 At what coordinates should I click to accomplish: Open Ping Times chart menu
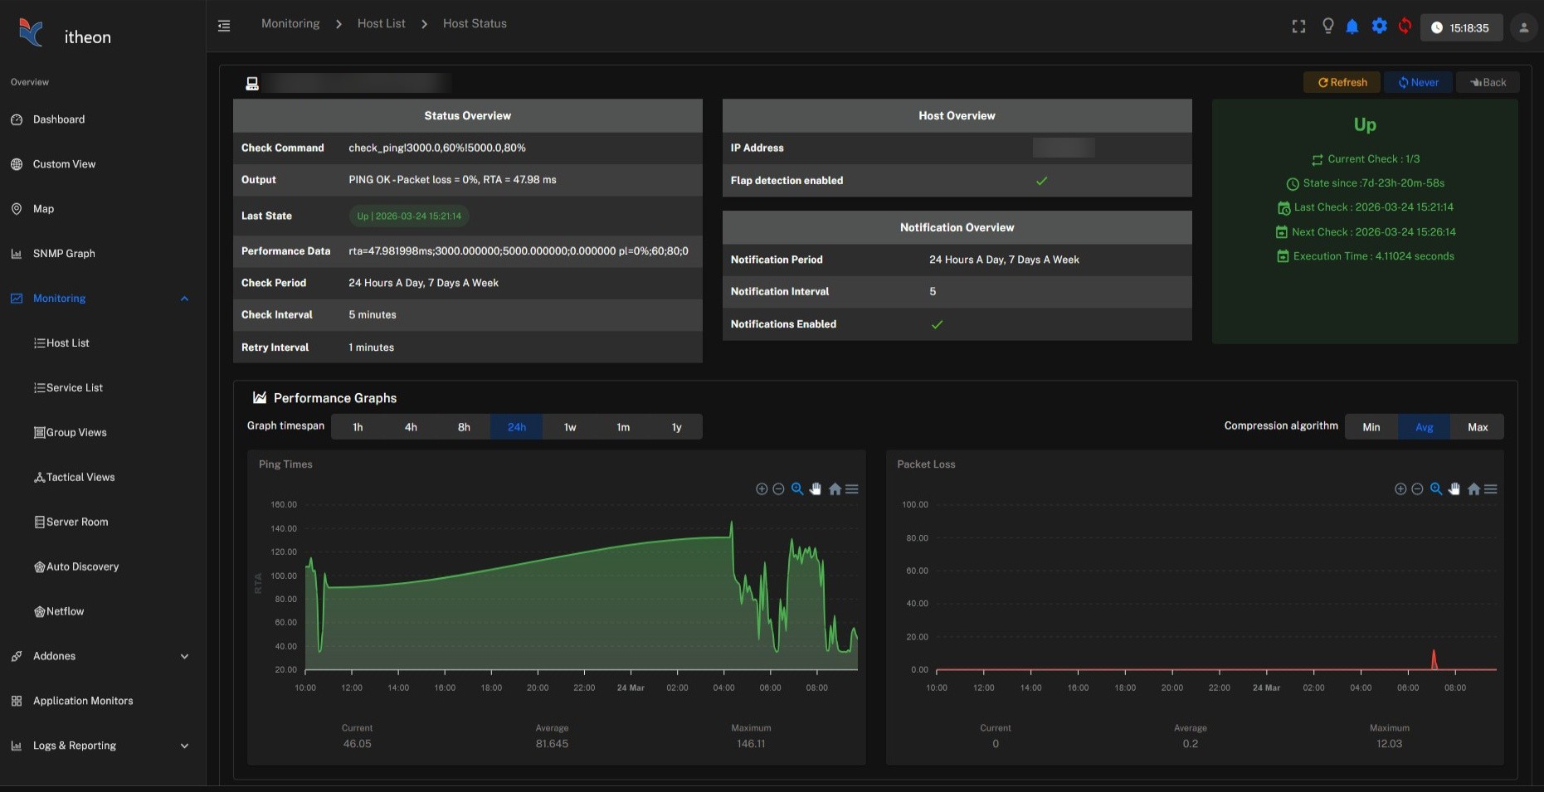[x=852, y=489]
